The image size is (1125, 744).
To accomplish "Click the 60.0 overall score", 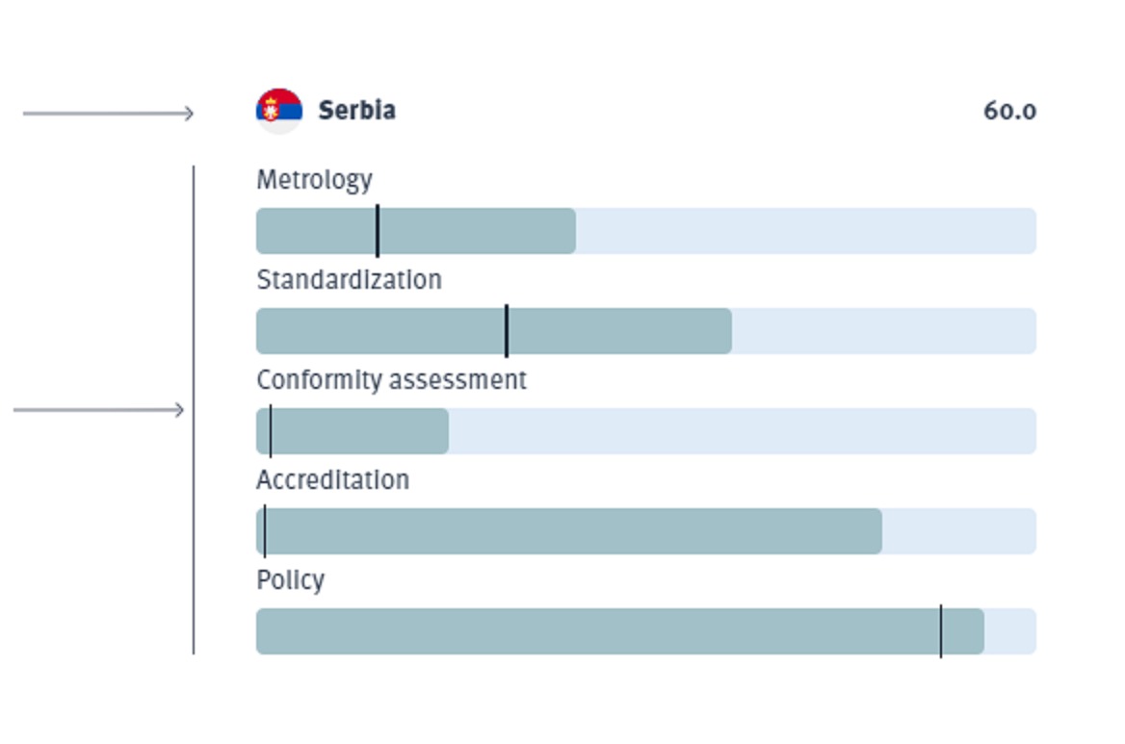I will [1009, 111].
